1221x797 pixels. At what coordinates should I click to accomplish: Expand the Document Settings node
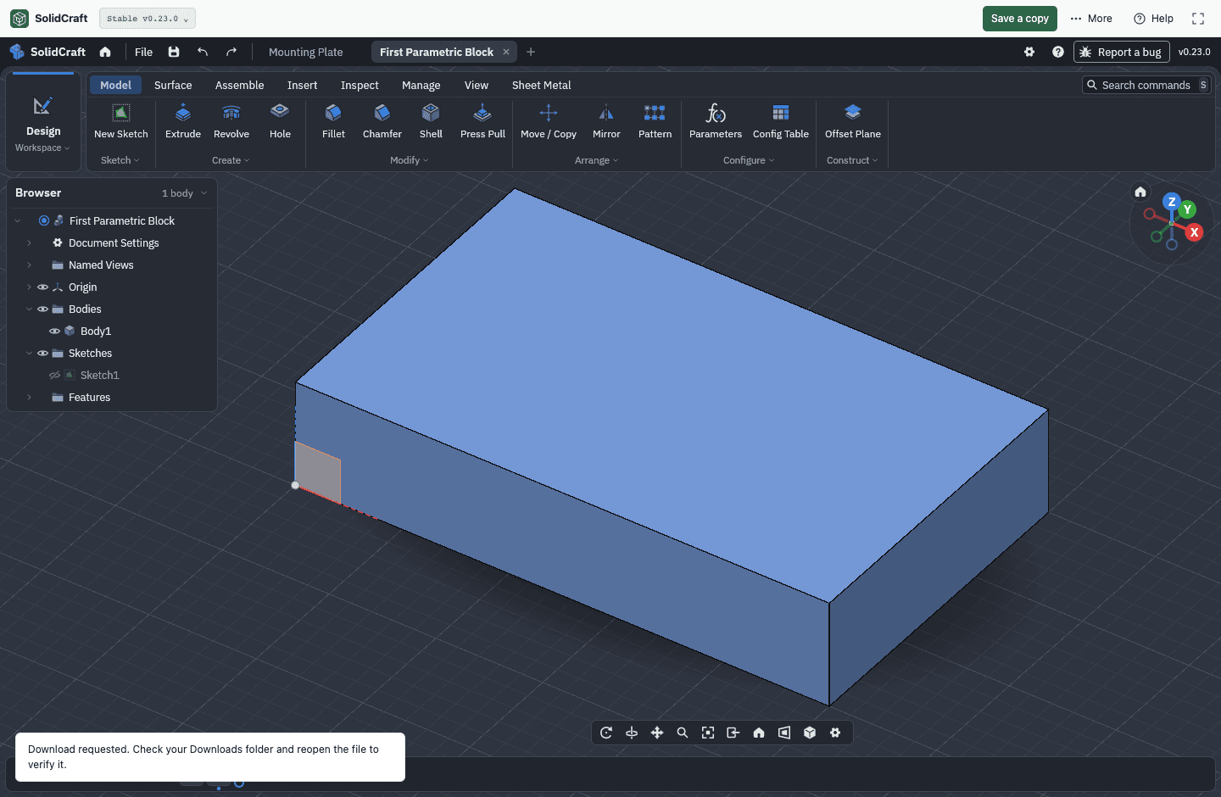pyautogui.click(x=29, y=243)
